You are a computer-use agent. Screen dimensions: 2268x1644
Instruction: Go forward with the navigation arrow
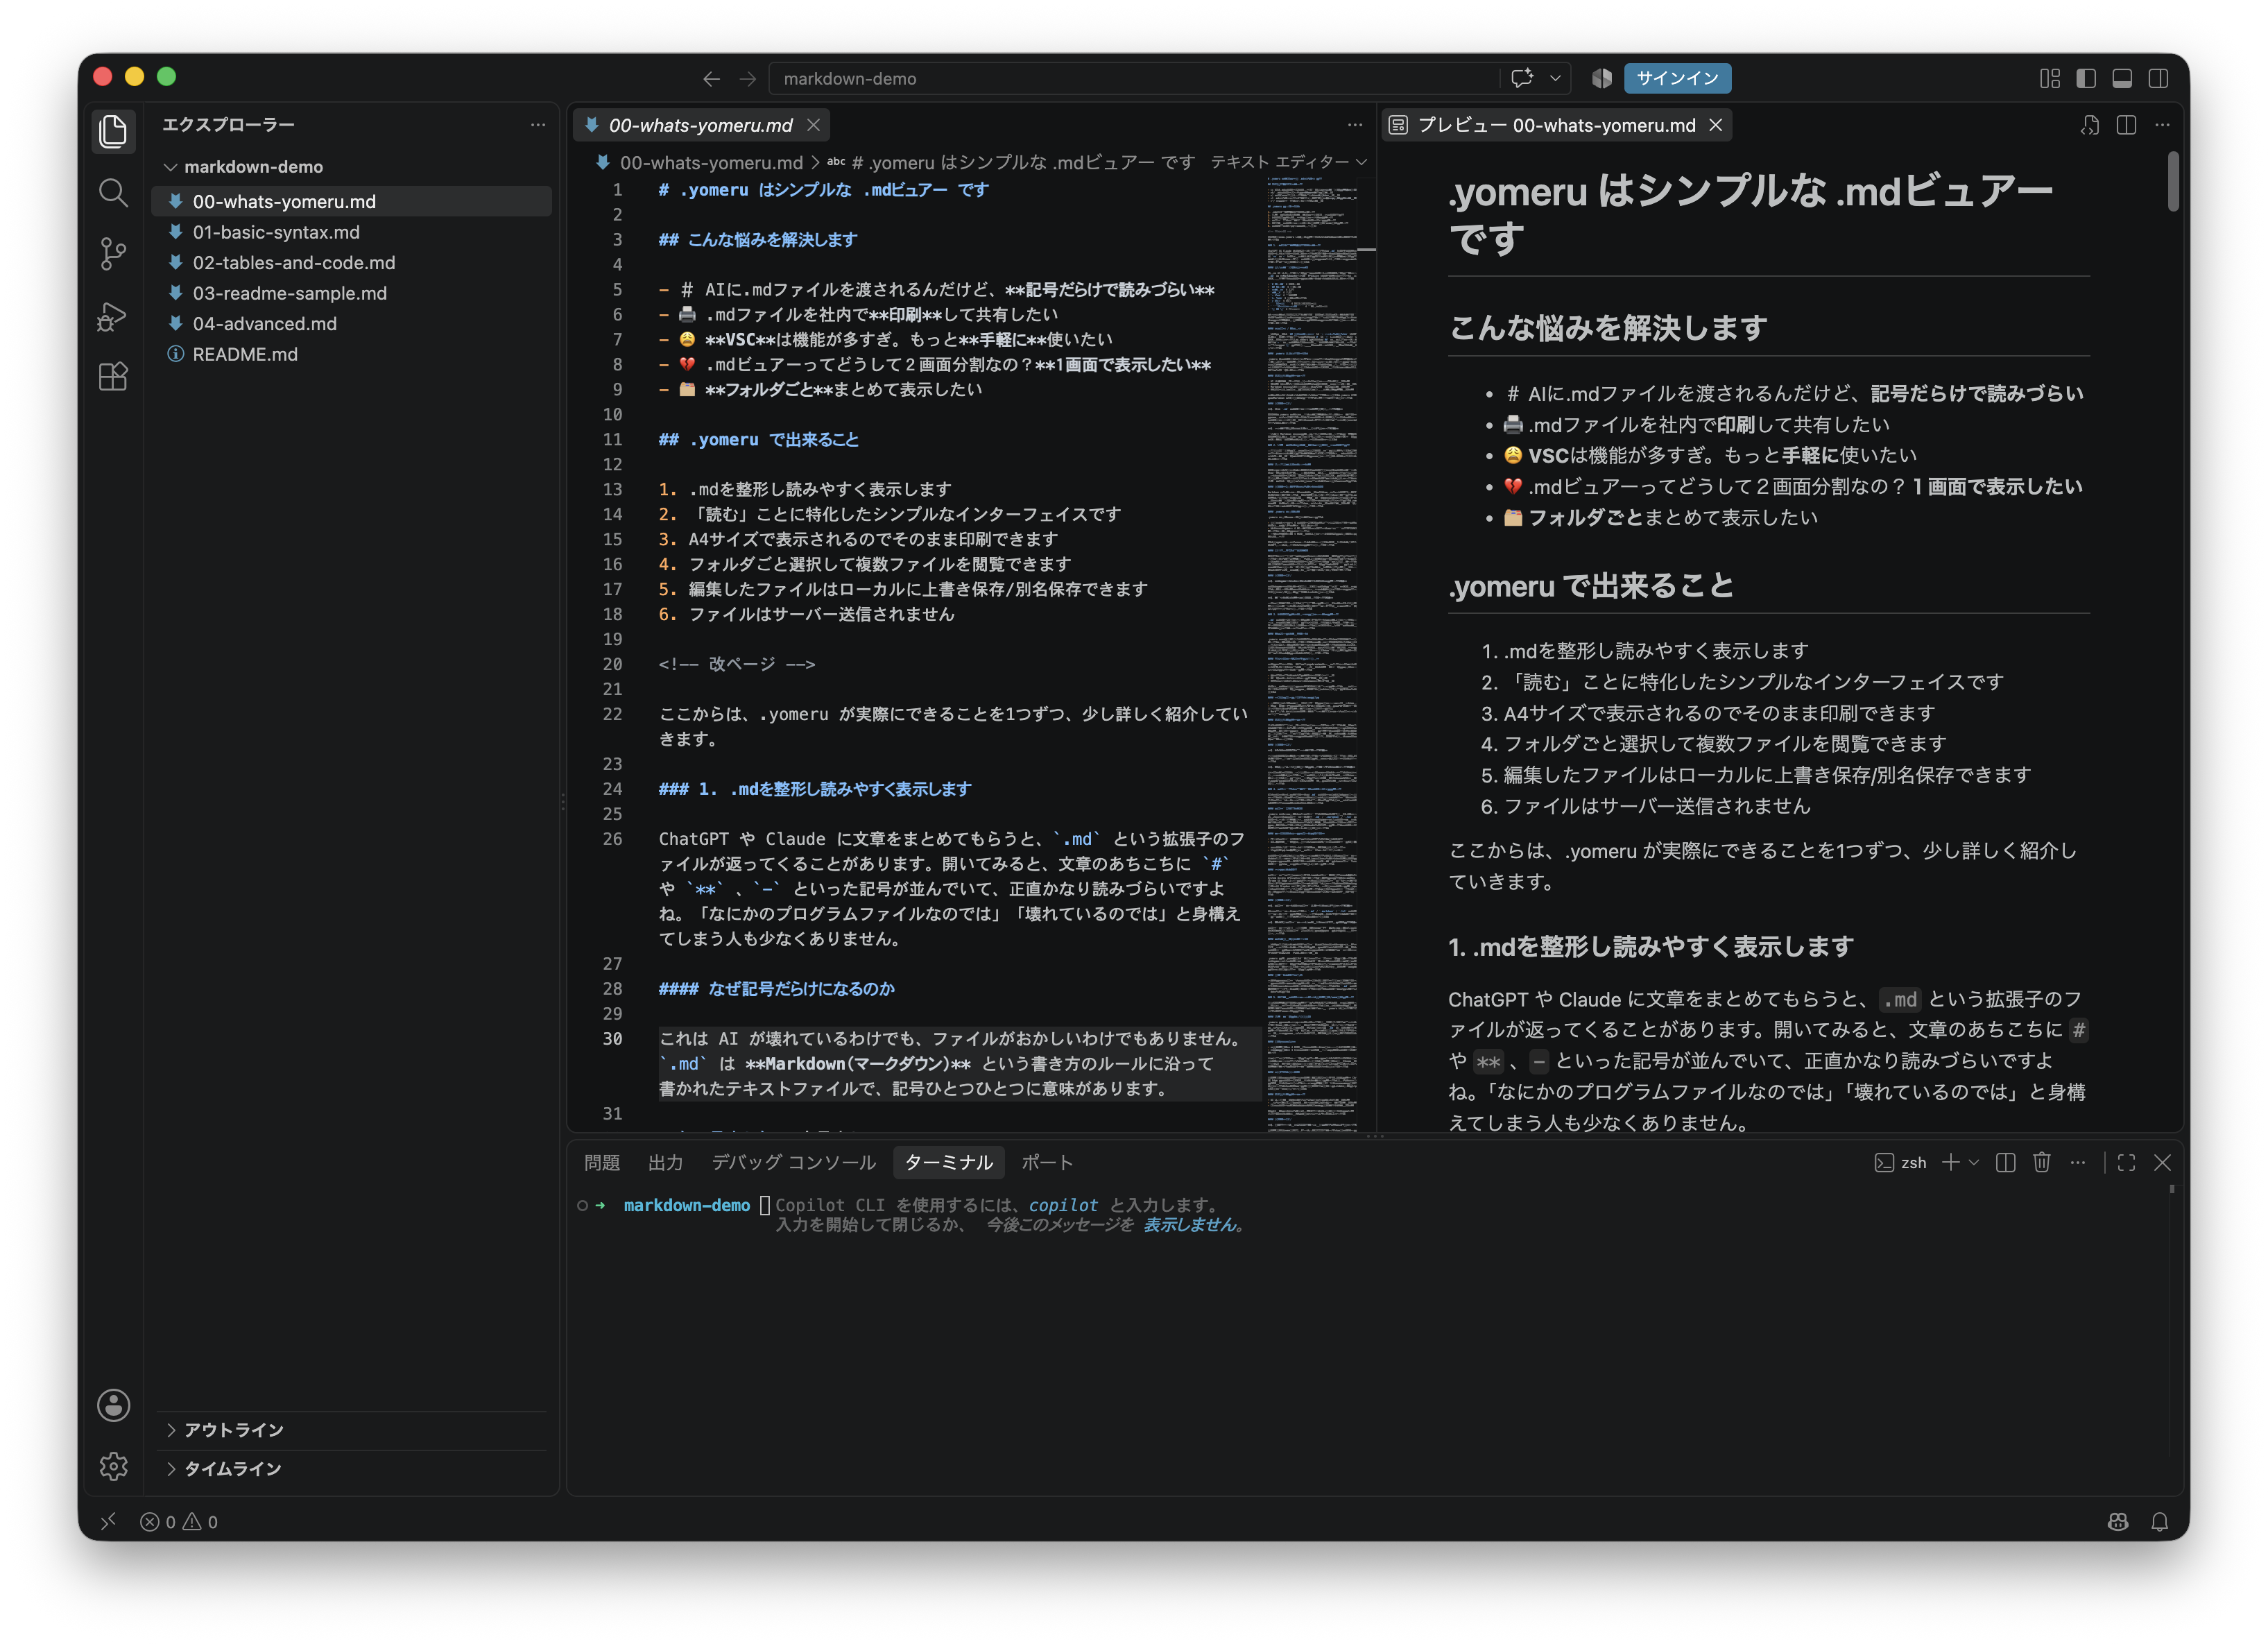747,78
